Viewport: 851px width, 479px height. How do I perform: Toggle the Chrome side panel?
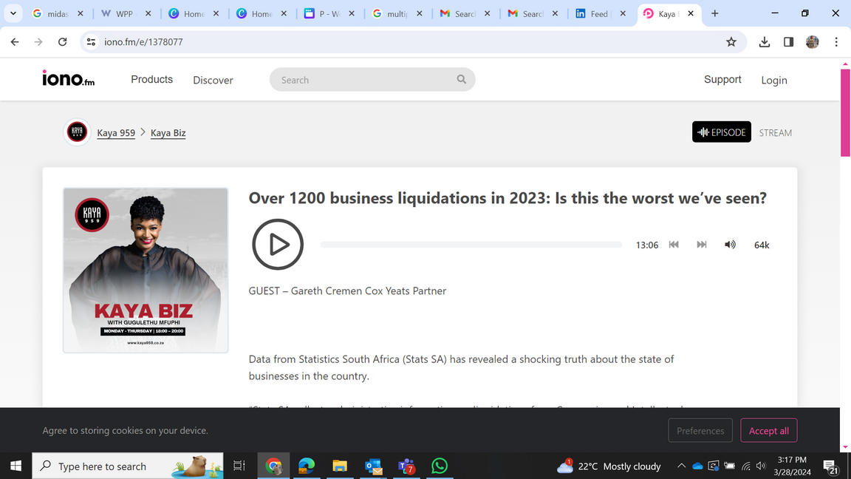point(789,42)
